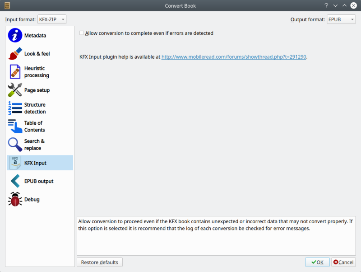Select the Look & feel section
This screenshot has height=272, width=361.
click(x=38, y=54)
